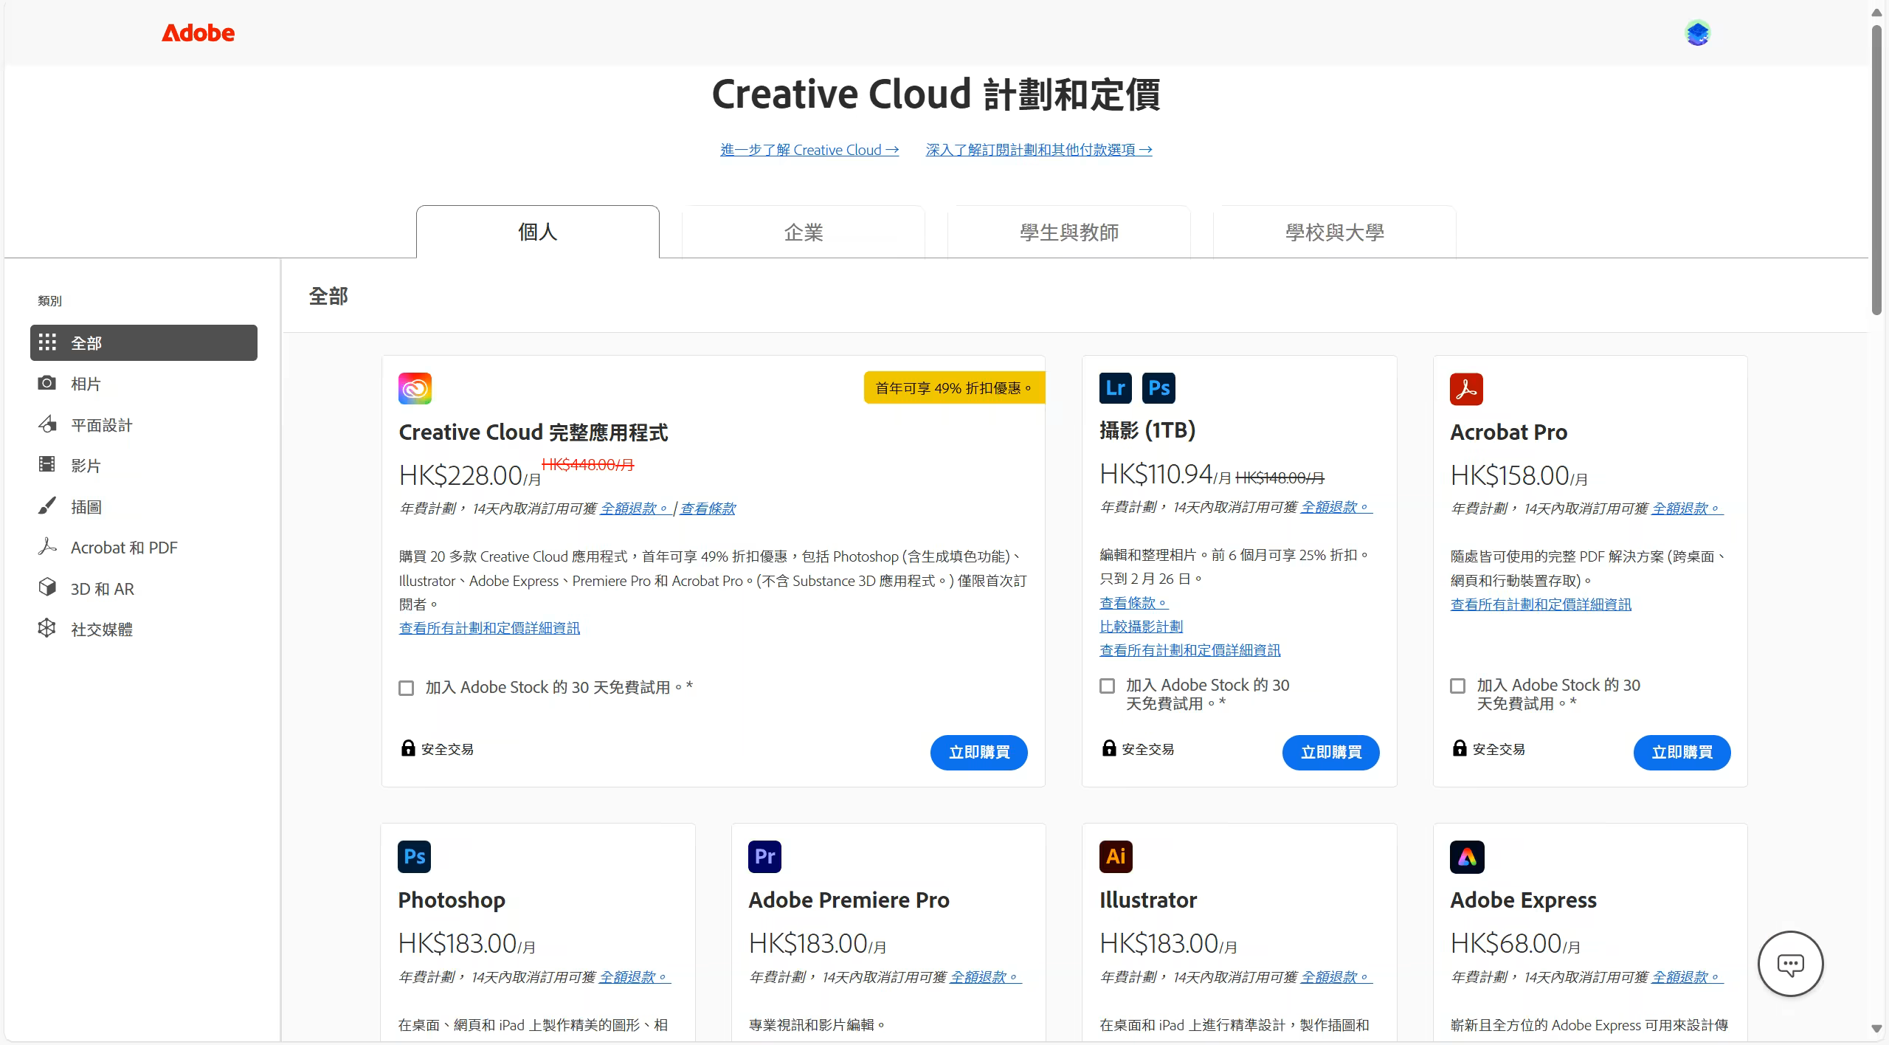1889x1045 pixels.
Task: Open the chat support bubble icon
Action: pyautogui.click(x=1790, y=964)
